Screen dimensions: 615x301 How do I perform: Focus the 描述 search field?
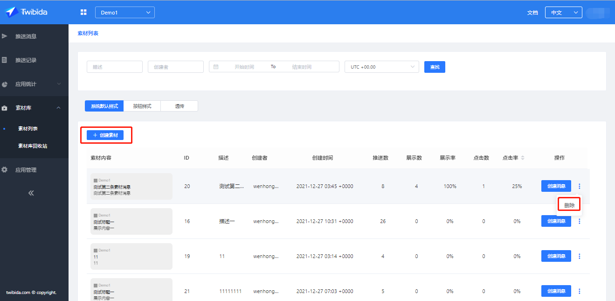click(x=115, y=67)
